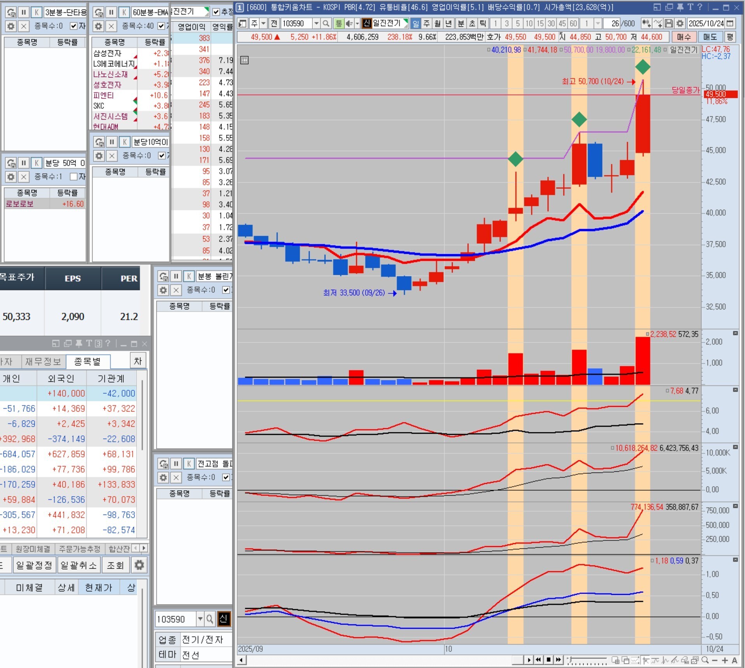745x668 pixels.
Task: Click the A text-size icon at chart bottom
Action: 734,660
